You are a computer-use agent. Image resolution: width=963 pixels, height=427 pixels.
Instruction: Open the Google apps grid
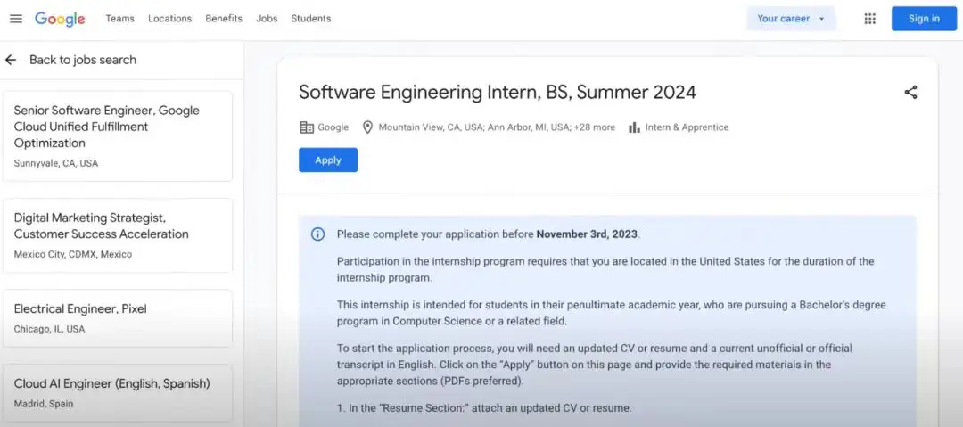click(x=870, y=19)
